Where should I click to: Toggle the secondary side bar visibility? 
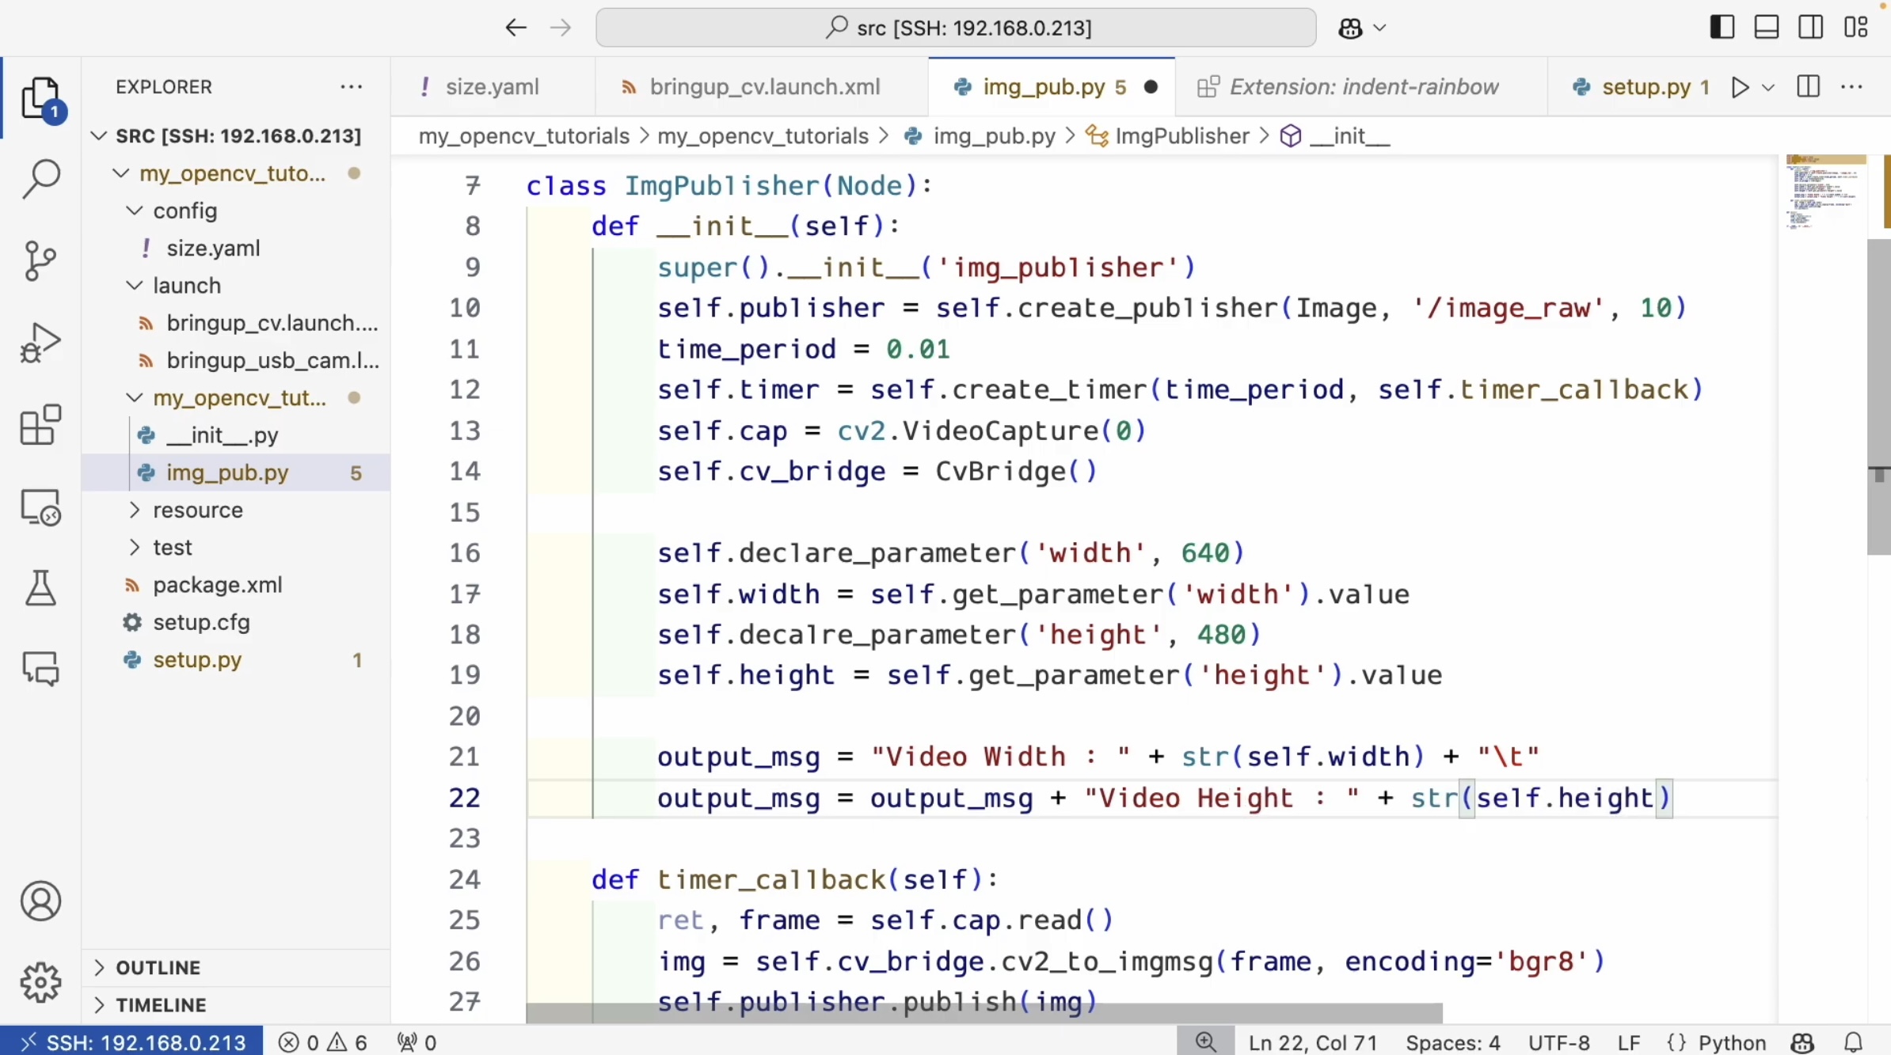tap(1811, 28)
